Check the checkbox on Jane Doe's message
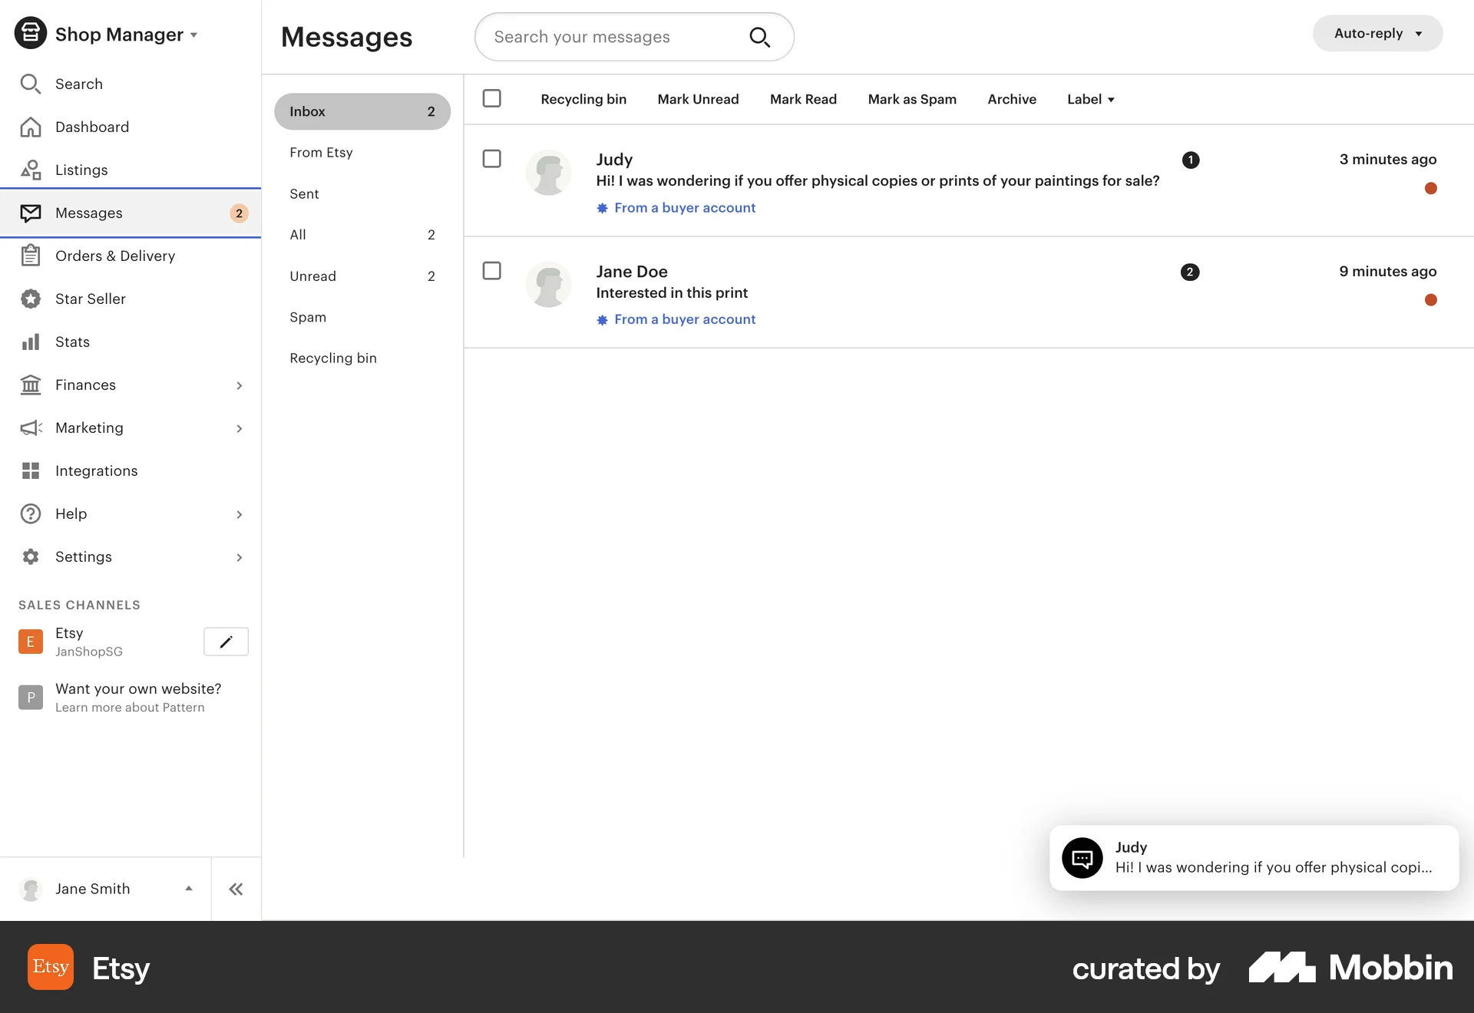Image resolution: width=1474 pixels, height=1013 pixels. click(492, 271)
